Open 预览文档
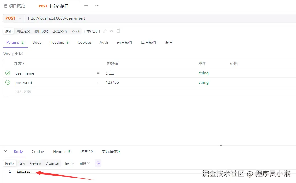 (60, 31)
